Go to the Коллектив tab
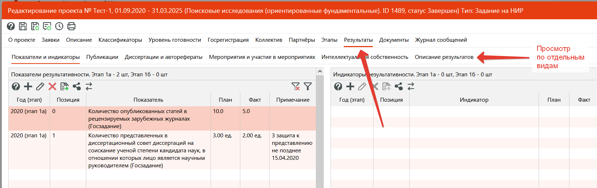 pos(269,40)
